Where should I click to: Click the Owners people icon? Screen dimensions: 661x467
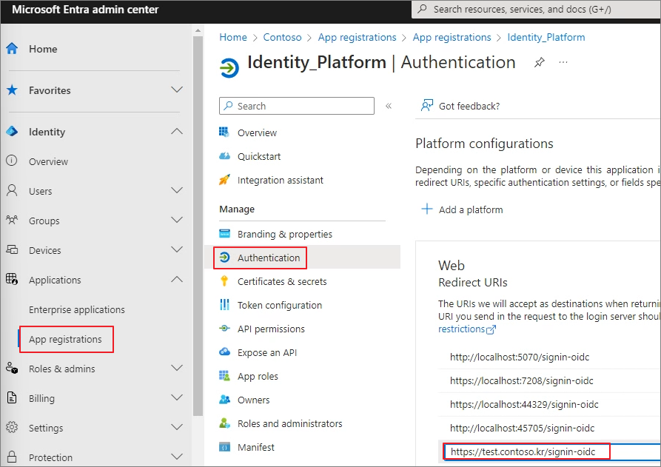[225, 400]
